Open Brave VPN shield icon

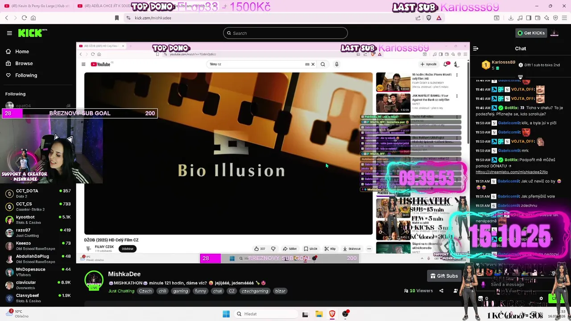pos(555,18)
